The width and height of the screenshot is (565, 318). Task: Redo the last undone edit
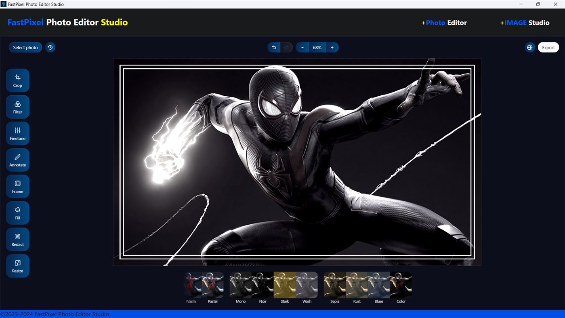pyautogui.click(x=286, y=47)
